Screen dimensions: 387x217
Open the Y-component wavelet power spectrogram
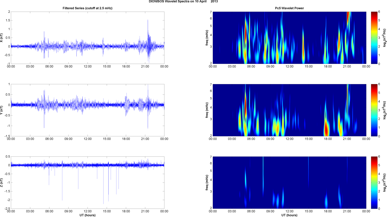tap(289, 110)
